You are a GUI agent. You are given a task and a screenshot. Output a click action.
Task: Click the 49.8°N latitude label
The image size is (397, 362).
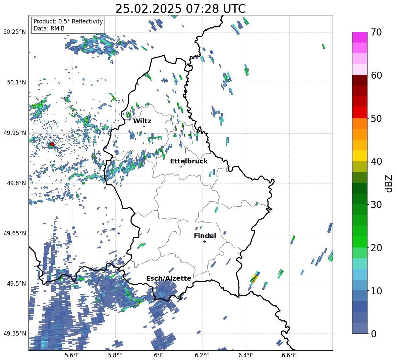click(x=16, y=183)
